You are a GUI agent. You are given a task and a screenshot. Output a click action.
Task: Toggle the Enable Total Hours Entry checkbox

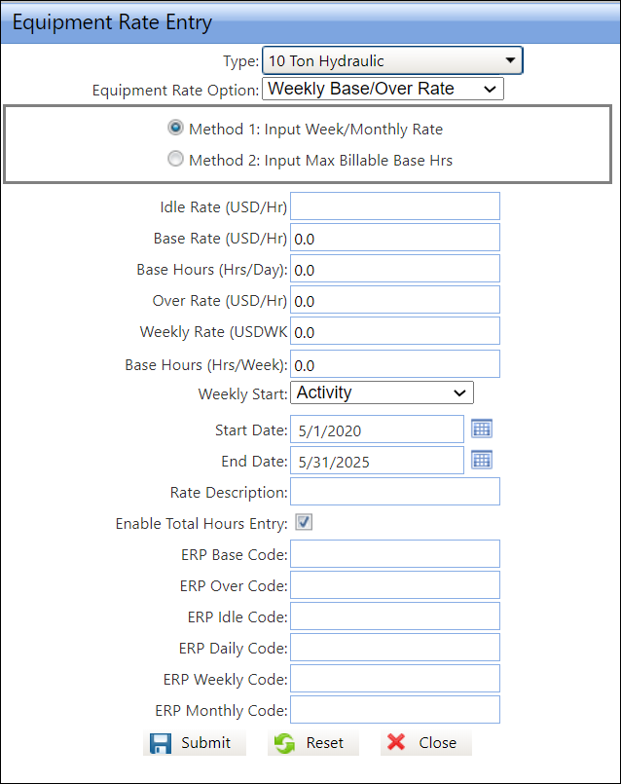[305, 523]
